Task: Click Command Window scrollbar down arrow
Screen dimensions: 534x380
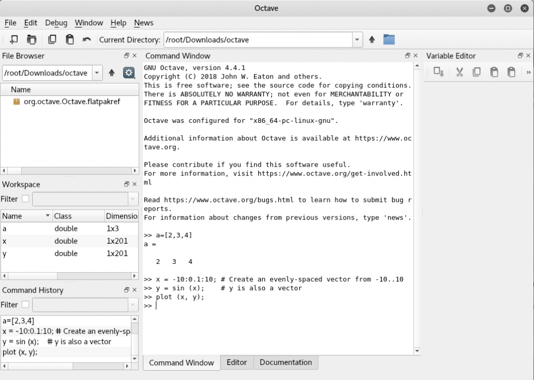Action: point(417,351)
